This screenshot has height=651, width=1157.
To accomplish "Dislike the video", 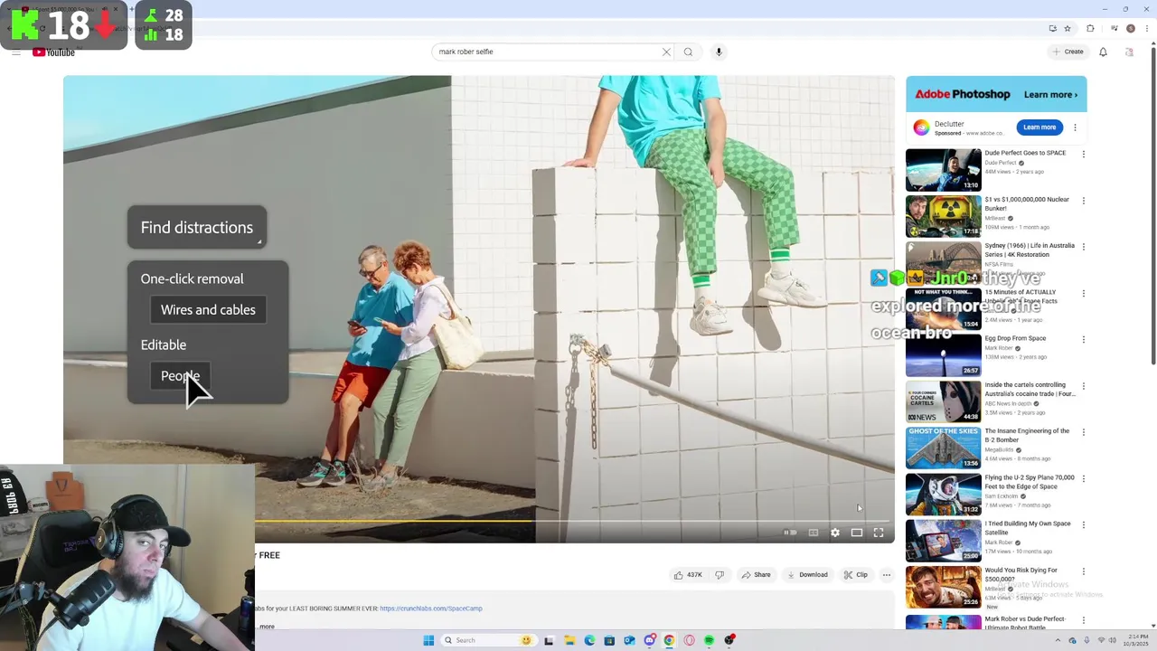I will tap(720, 575).
